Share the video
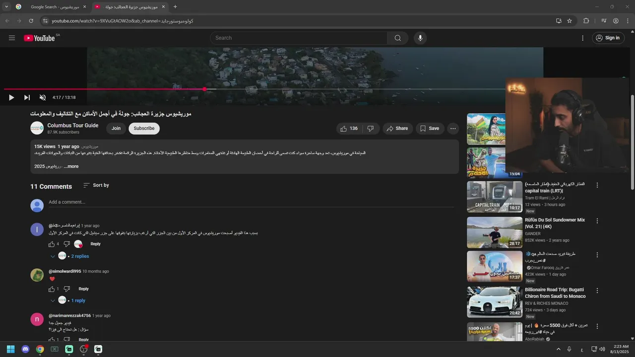Viewport: 635px width, 357px height. [x=397, y=128]
